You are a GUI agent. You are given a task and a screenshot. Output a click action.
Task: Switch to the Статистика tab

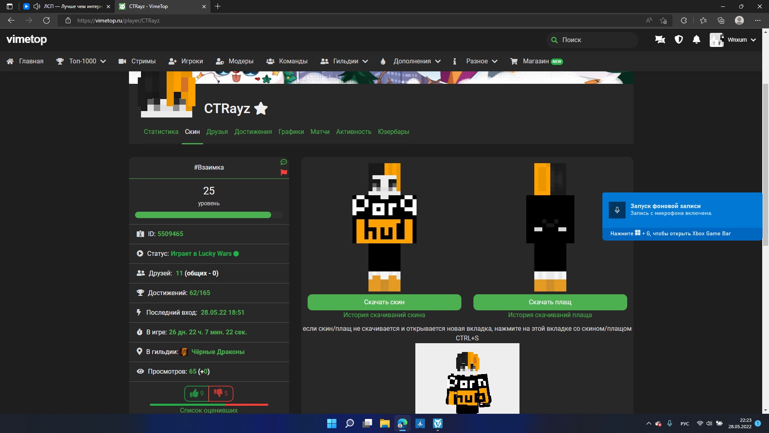pyautogui.click(x=161, y=132)
